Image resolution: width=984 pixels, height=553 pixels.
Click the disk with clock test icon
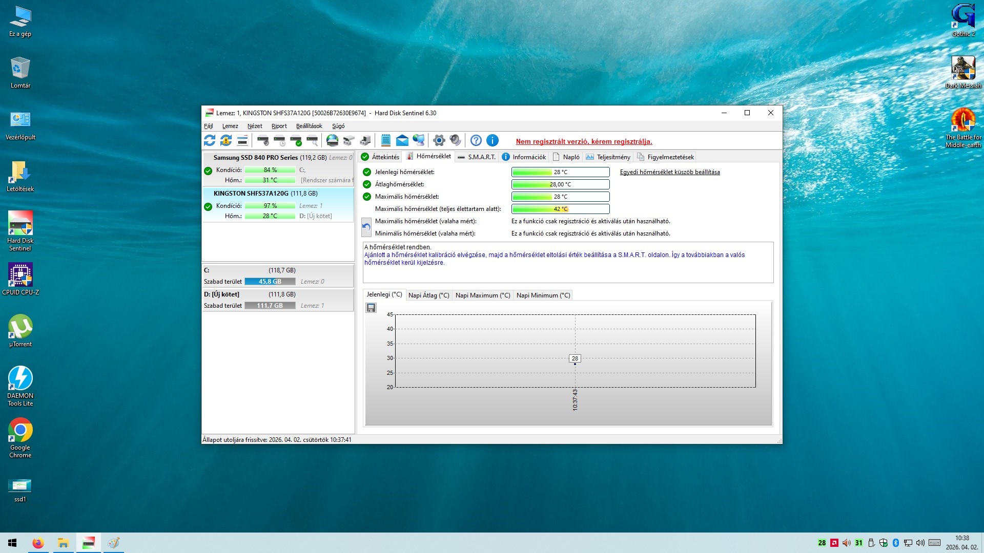pyautogui.click(x=280, y=140)
